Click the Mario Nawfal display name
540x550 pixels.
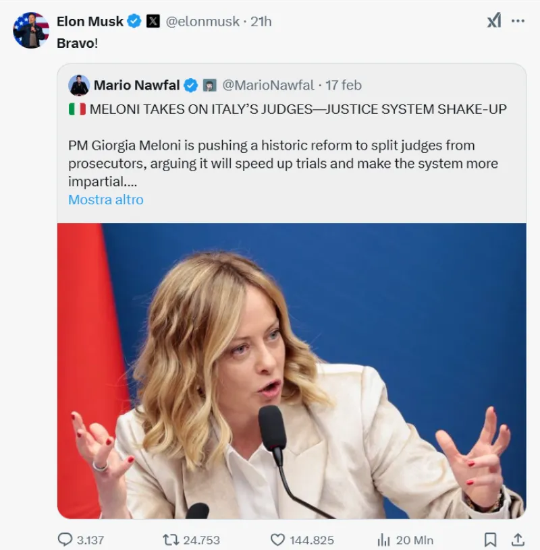[x=136, y=85]
